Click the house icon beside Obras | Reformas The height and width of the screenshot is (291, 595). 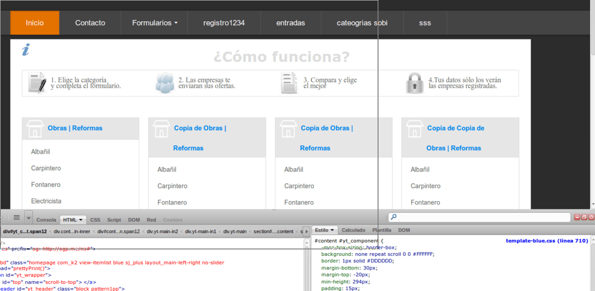point(35,128)
